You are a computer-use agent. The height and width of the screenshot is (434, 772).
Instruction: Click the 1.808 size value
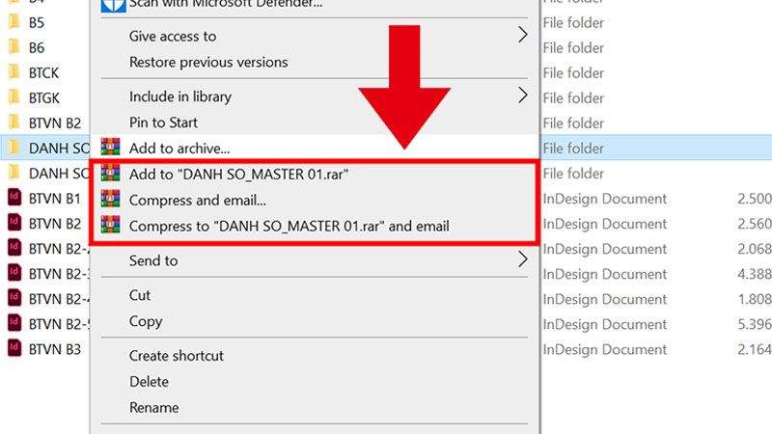click(x=755, y=299)
